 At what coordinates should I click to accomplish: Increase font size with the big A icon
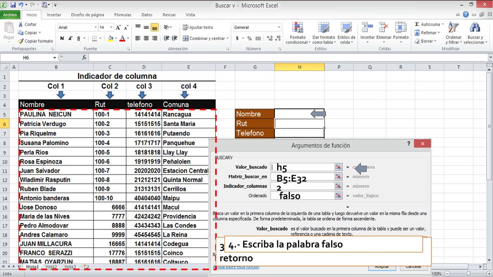(118, 27)
